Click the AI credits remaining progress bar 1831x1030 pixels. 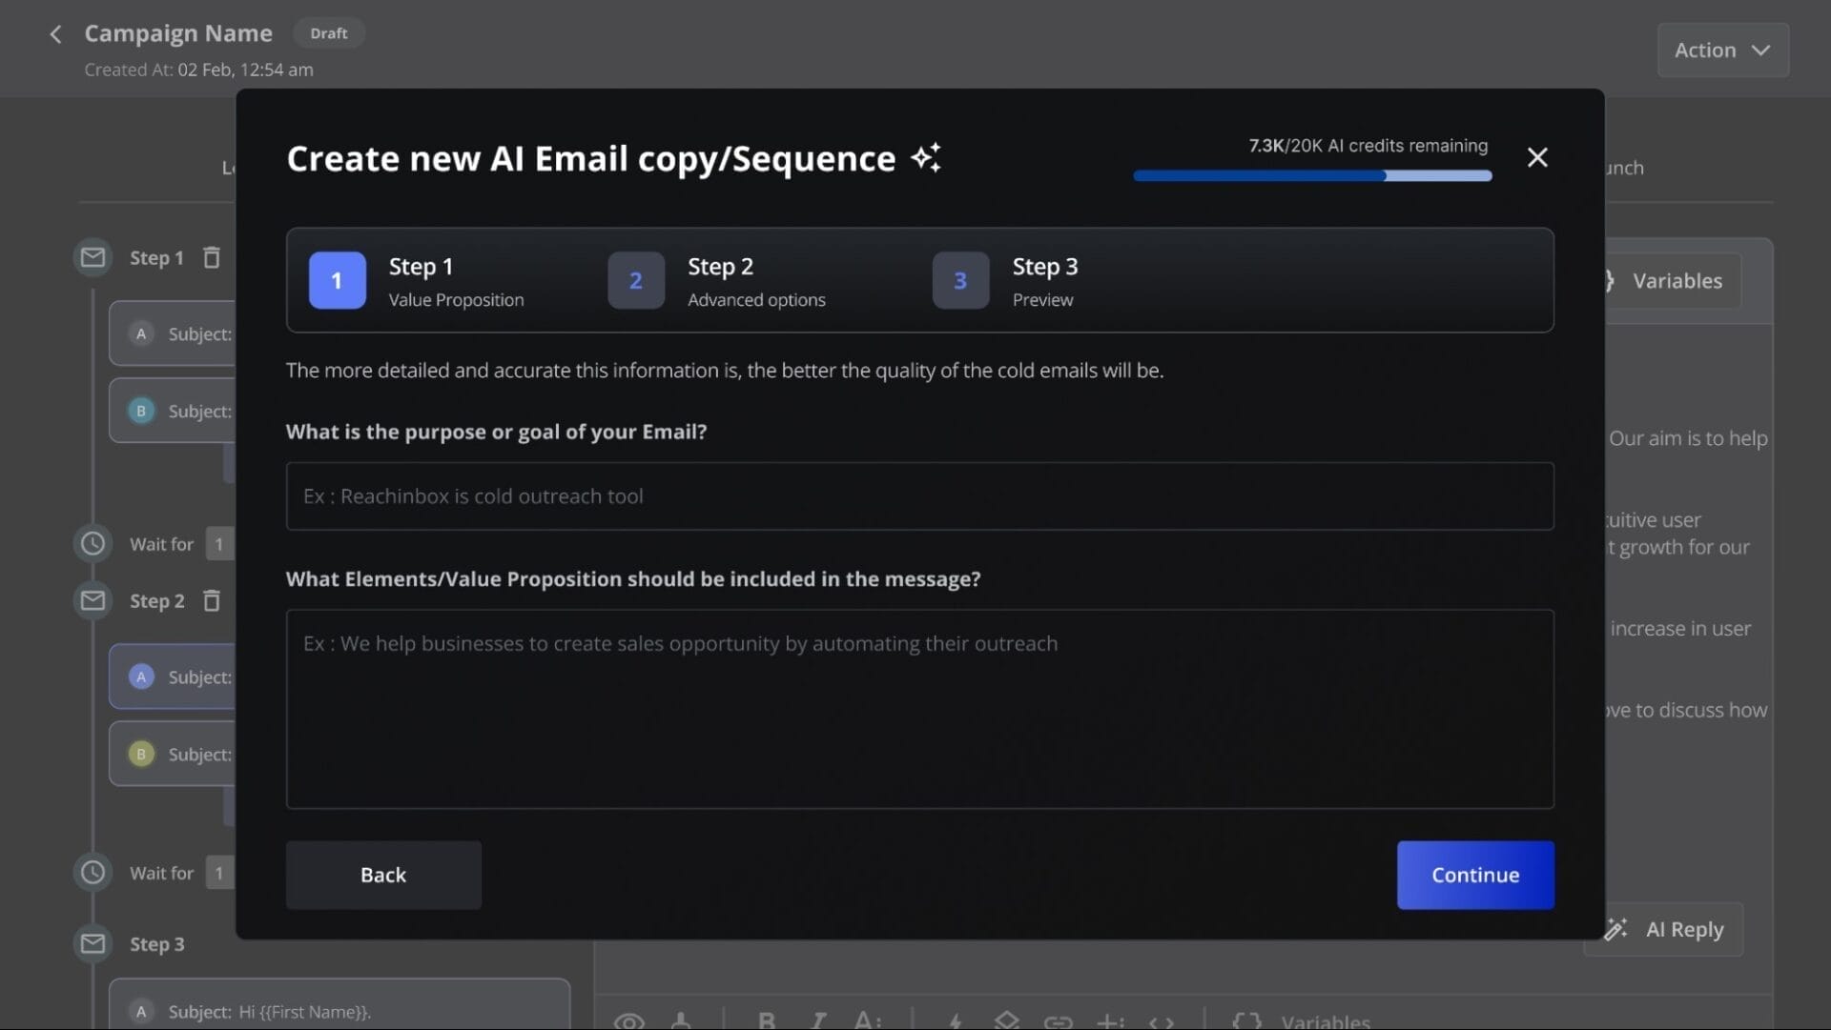[x=1312, y=175]
